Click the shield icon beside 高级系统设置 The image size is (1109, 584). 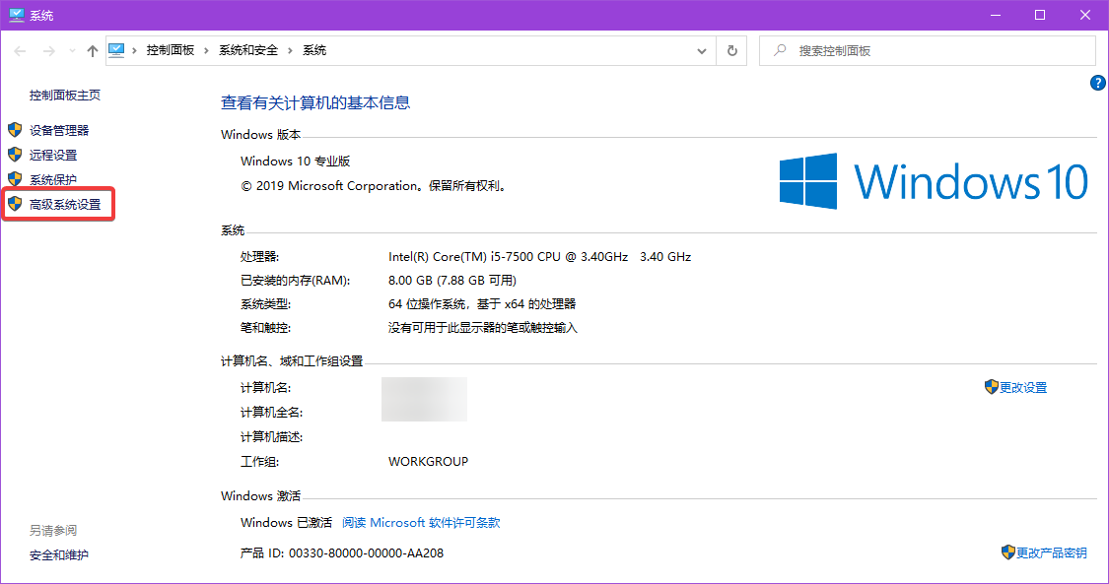pos(14,204)
